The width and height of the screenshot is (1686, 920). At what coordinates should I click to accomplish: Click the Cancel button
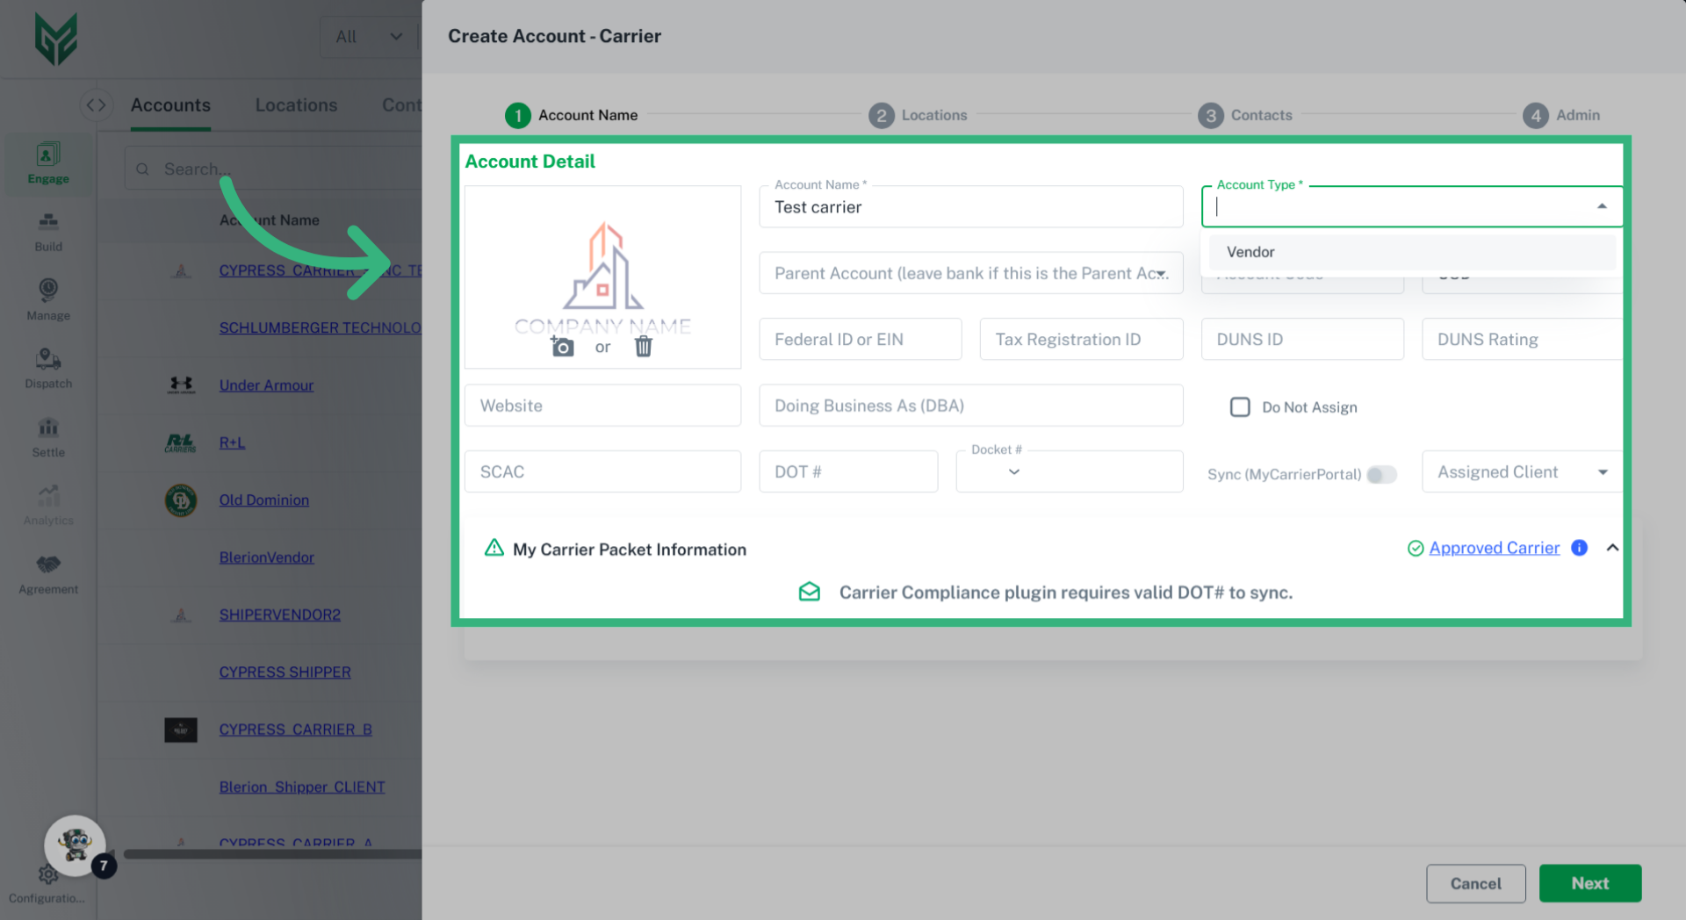pos(1475,883)
